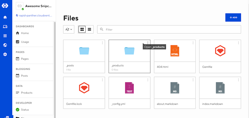Open the Gemfile ruby icon
This screenshot has width=249, height=118.
point(220,51)
